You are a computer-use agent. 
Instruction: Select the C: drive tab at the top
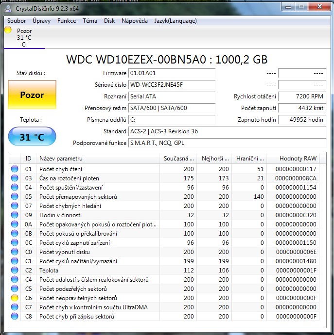(24, 38)
